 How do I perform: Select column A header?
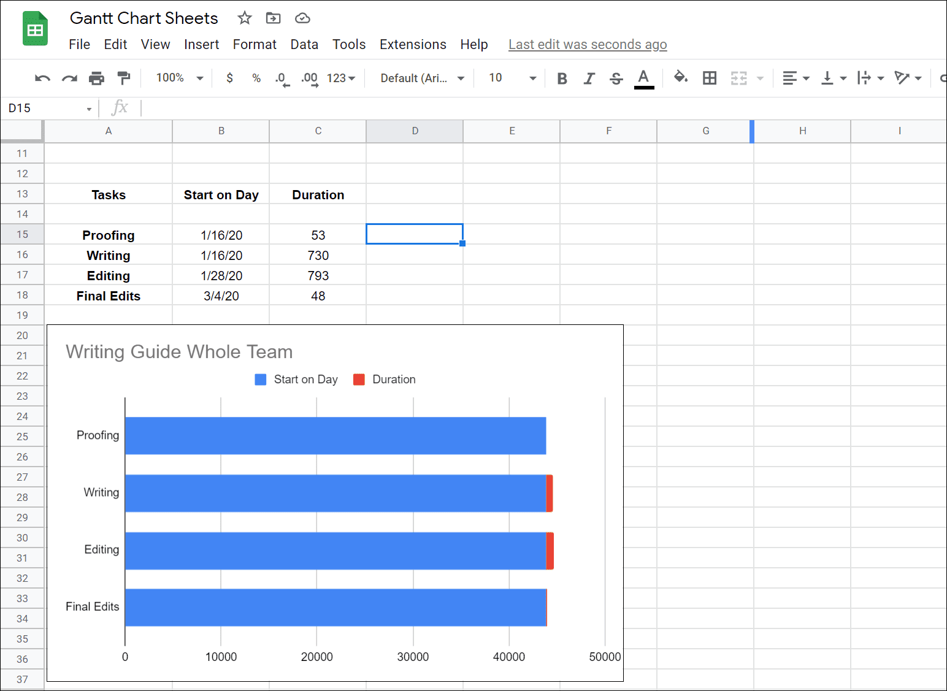coord(109,131)
